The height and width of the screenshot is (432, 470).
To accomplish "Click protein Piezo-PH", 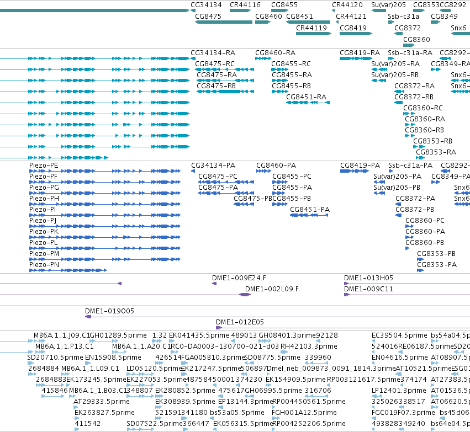I will point(44,199).
